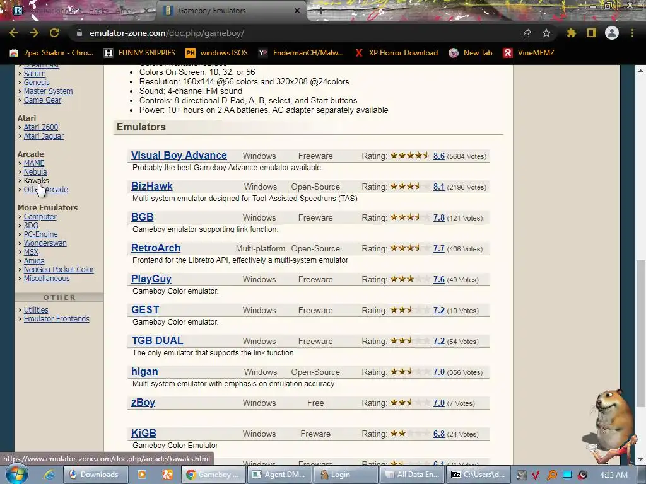This screenshot has height=484, width=646.
Task: Open the New Tab bookmark
Action: (471, 53)
